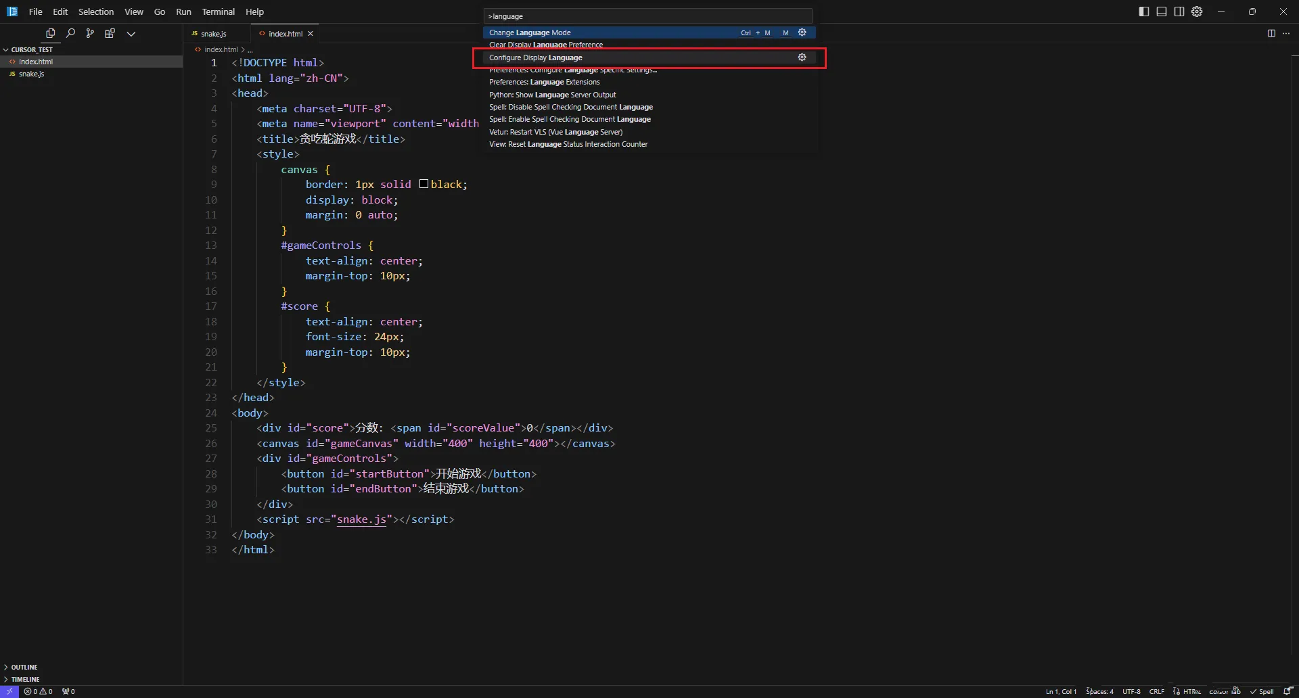Viewport: 1299px width, 698px height.
Task: Toggle the secondary sidebar visibility
Action: click(1179, 11)
